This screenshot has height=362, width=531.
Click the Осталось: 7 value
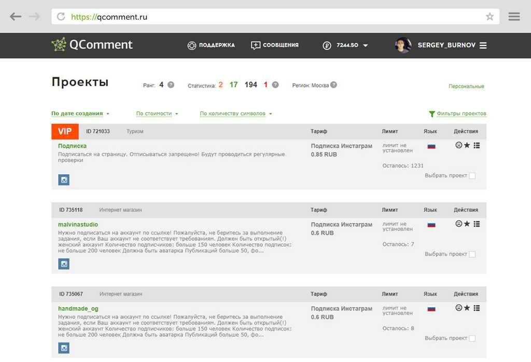coord(398,244)
